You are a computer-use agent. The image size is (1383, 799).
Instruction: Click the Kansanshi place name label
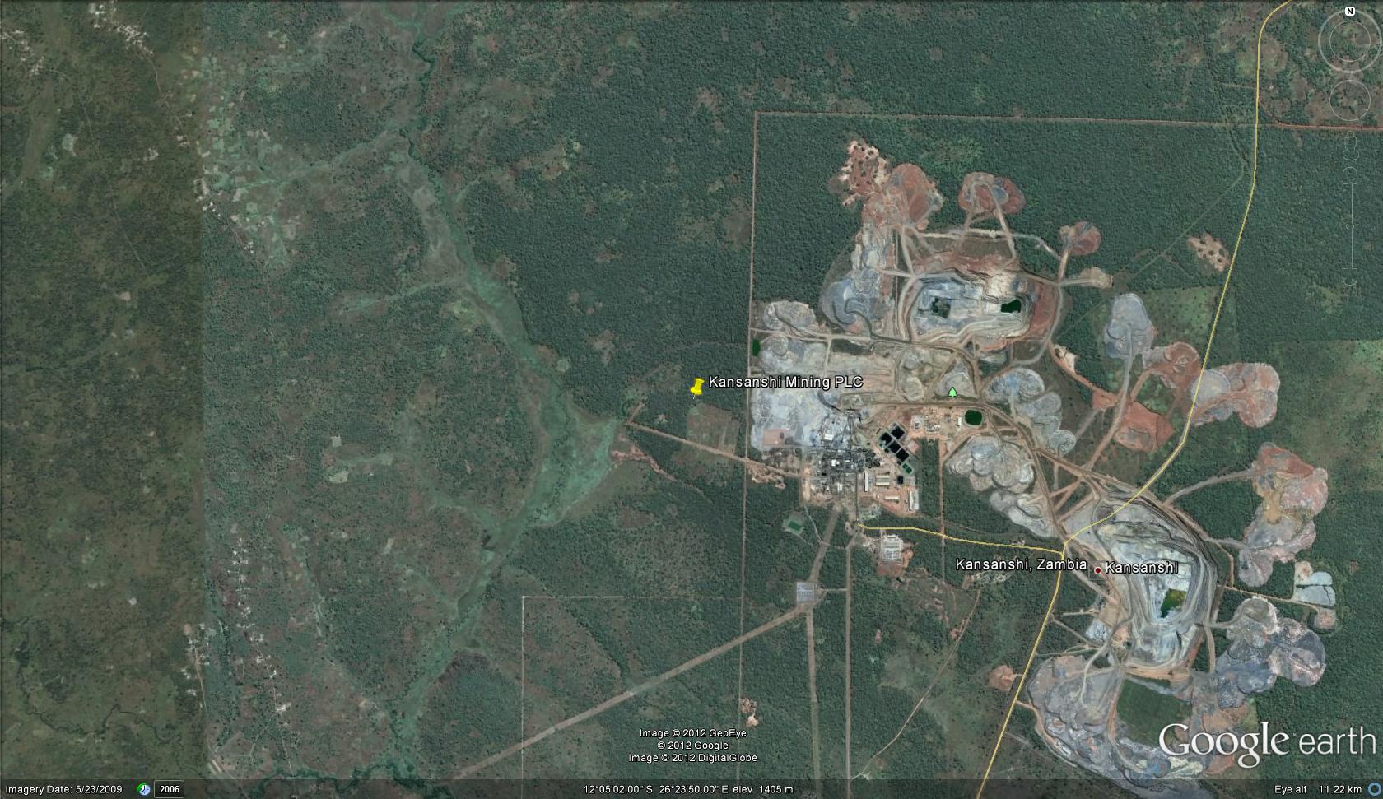[1141, 568]
